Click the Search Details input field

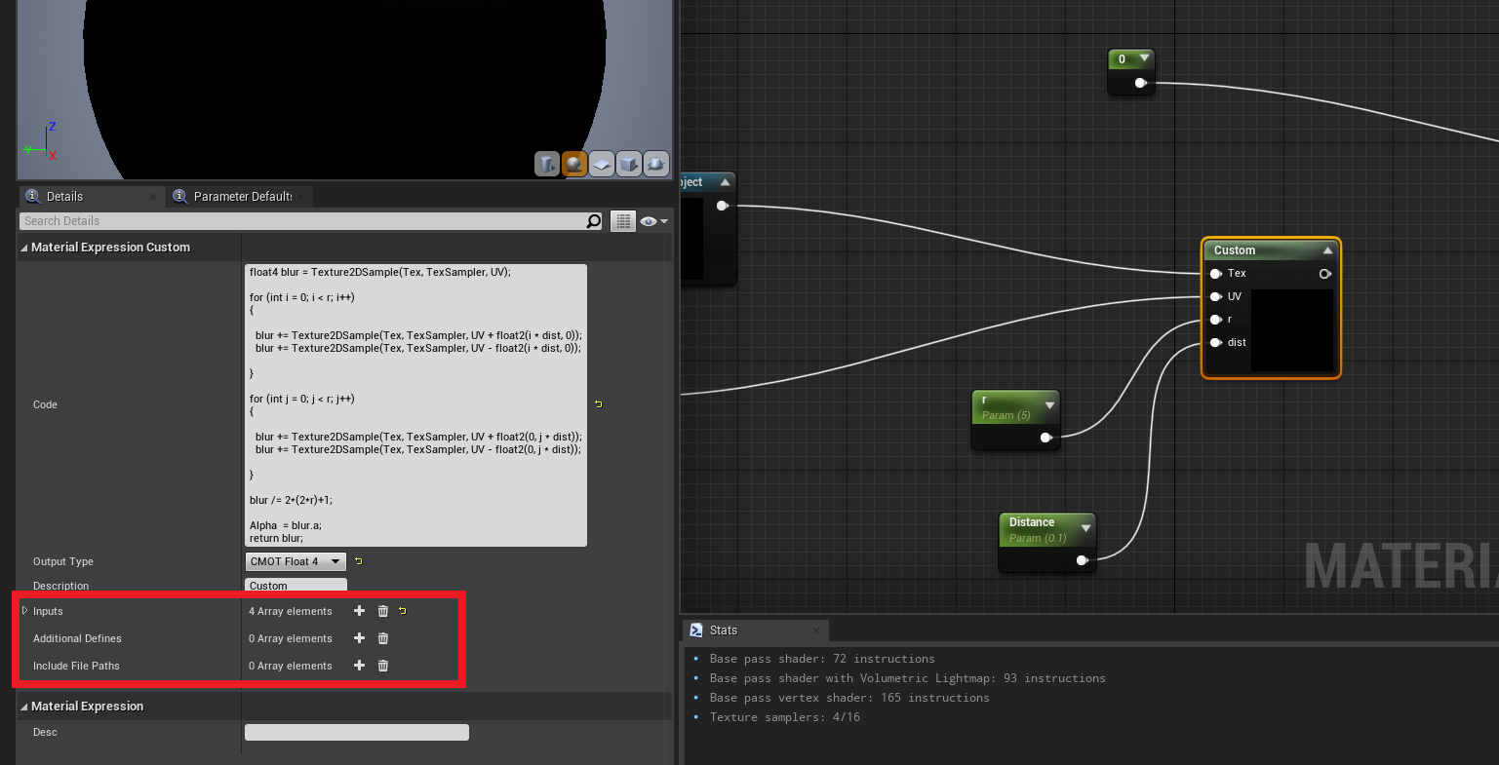[x=302, y=221]
